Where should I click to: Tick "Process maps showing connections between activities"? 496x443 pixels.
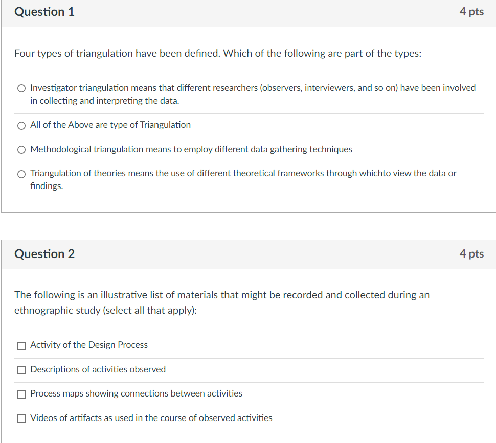pos(21,394)
